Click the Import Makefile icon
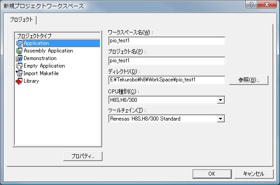Screen dimensions: 280x185 [x=19, y=74]
